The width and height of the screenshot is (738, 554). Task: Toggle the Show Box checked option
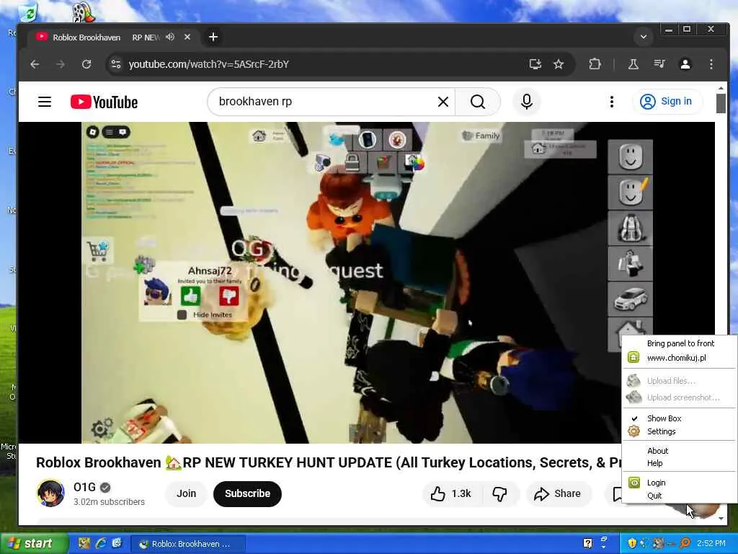pyautogui.click(x=664, y=418)
